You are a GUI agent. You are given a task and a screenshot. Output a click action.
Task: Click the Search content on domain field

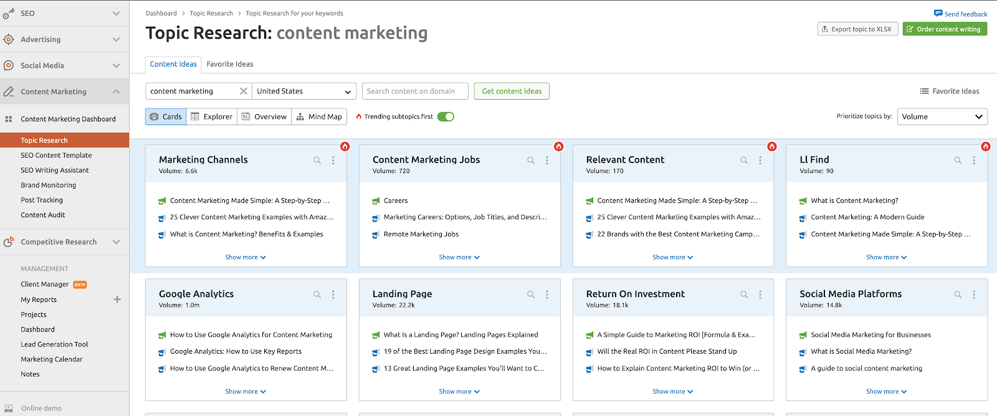point(415,91)
